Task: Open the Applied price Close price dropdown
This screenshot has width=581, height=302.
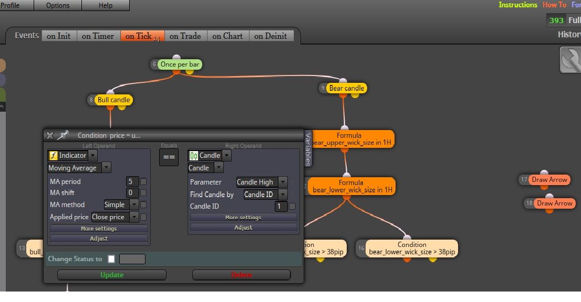Action: tap(134, 217)
